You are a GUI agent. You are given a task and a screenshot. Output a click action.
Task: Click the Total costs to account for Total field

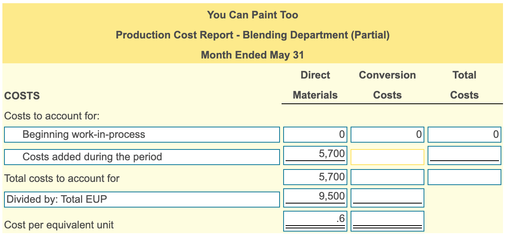[464, 177]
